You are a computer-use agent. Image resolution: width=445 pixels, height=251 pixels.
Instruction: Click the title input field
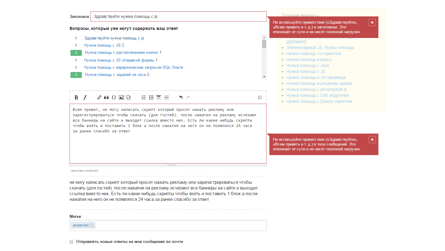click(179, 16)
